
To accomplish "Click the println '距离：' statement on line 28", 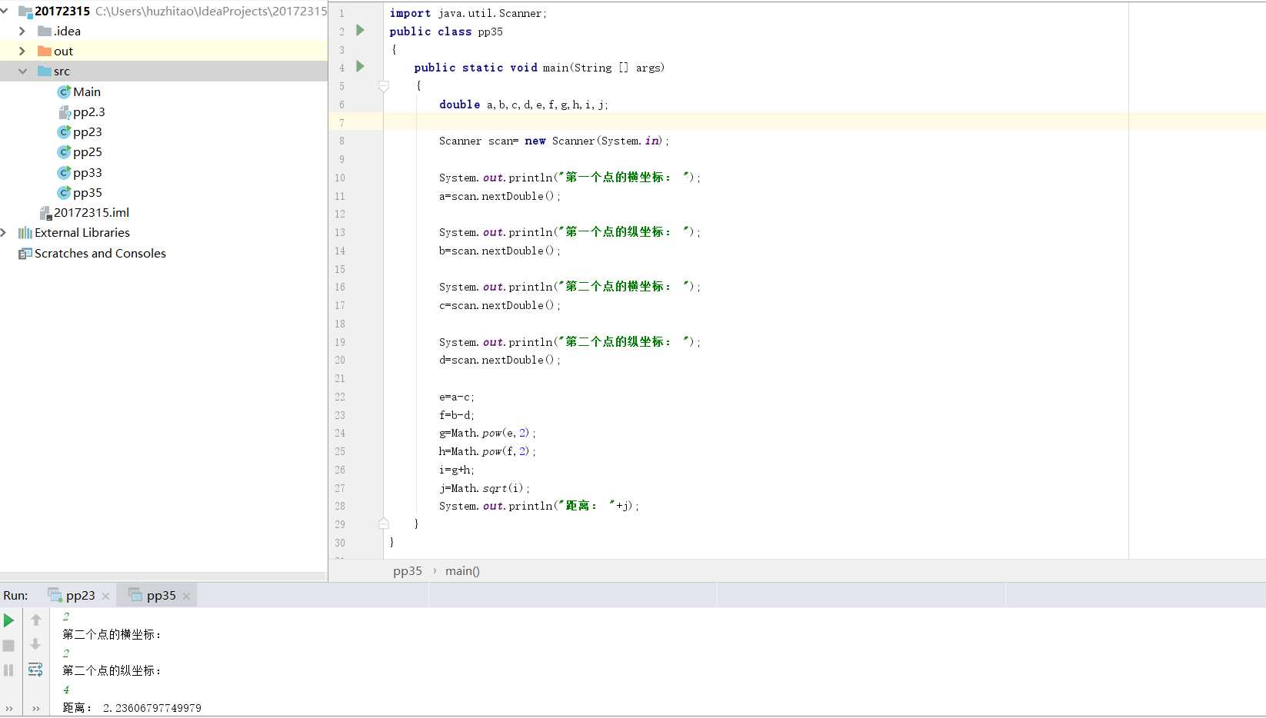I will click(x=538, y=506).
